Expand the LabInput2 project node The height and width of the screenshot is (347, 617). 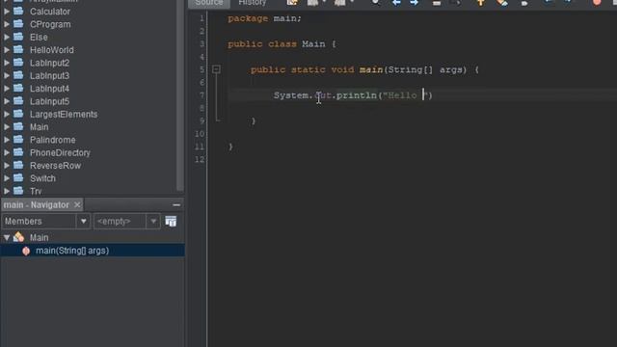(x=7, y=63)
